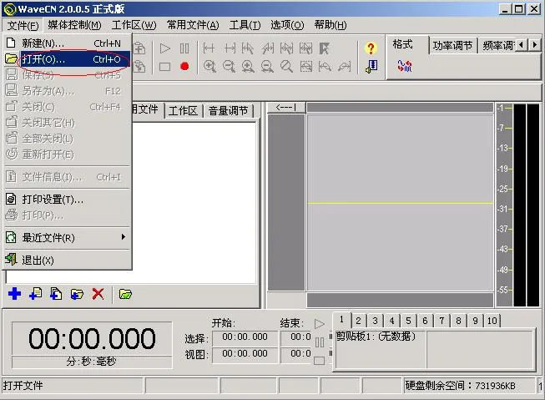
Task: Choose New (新建) from File menu
Action: coord(68,43)
